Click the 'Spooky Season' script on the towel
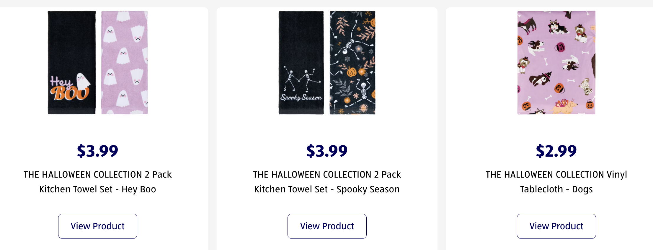 301,97
